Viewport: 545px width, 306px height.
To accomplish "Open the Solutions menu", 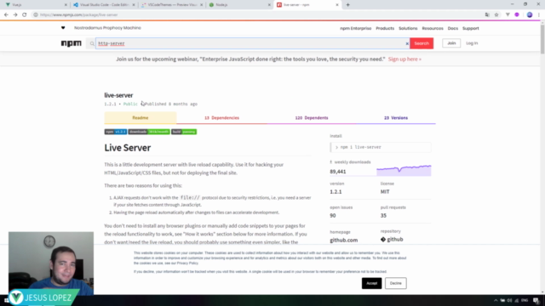I will coord(408,28).
